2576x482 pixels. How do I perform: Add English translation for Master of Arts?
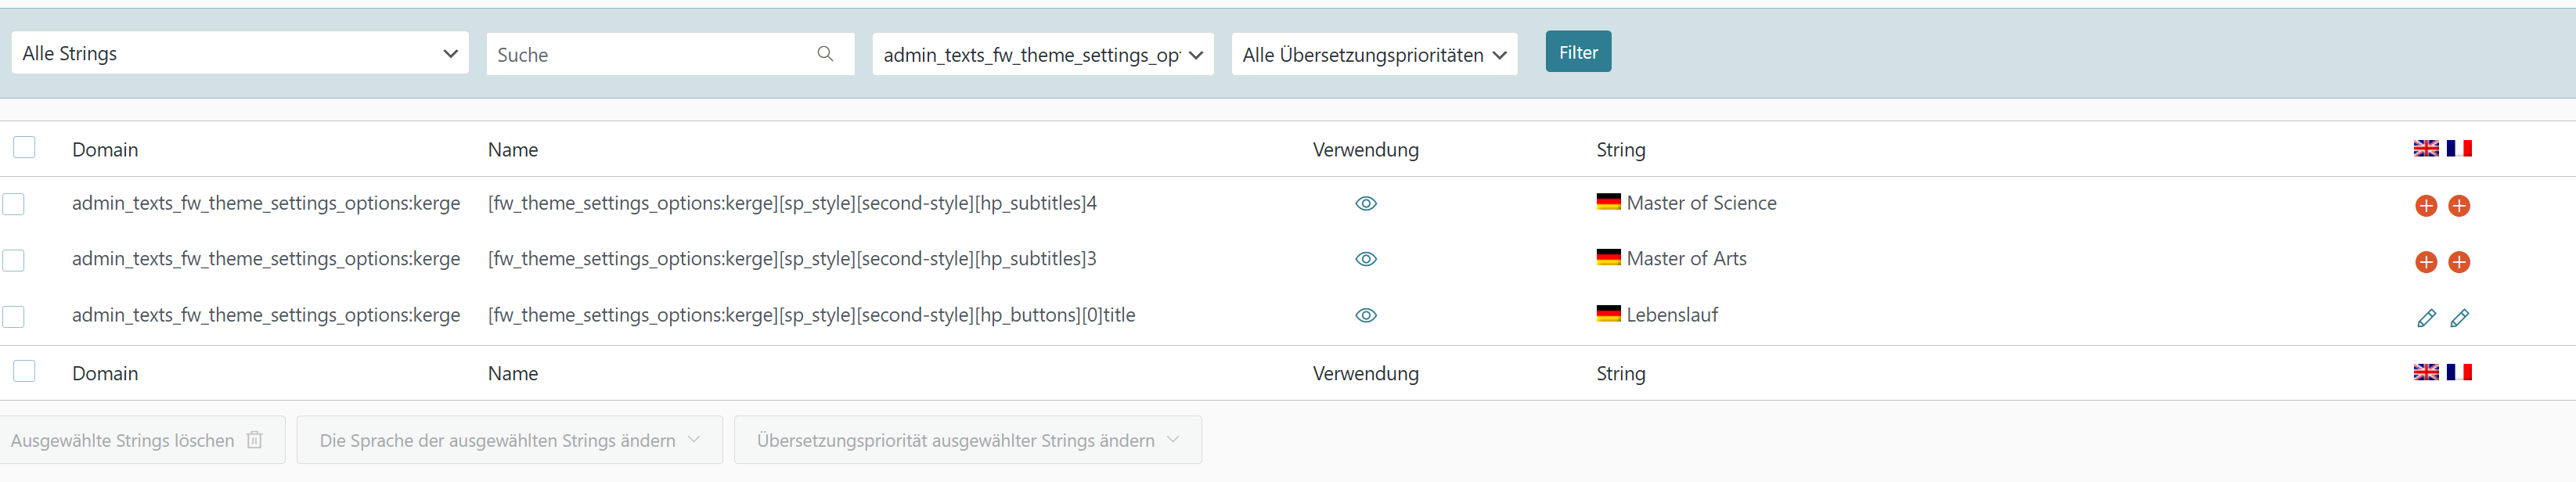coord(2426,262)
